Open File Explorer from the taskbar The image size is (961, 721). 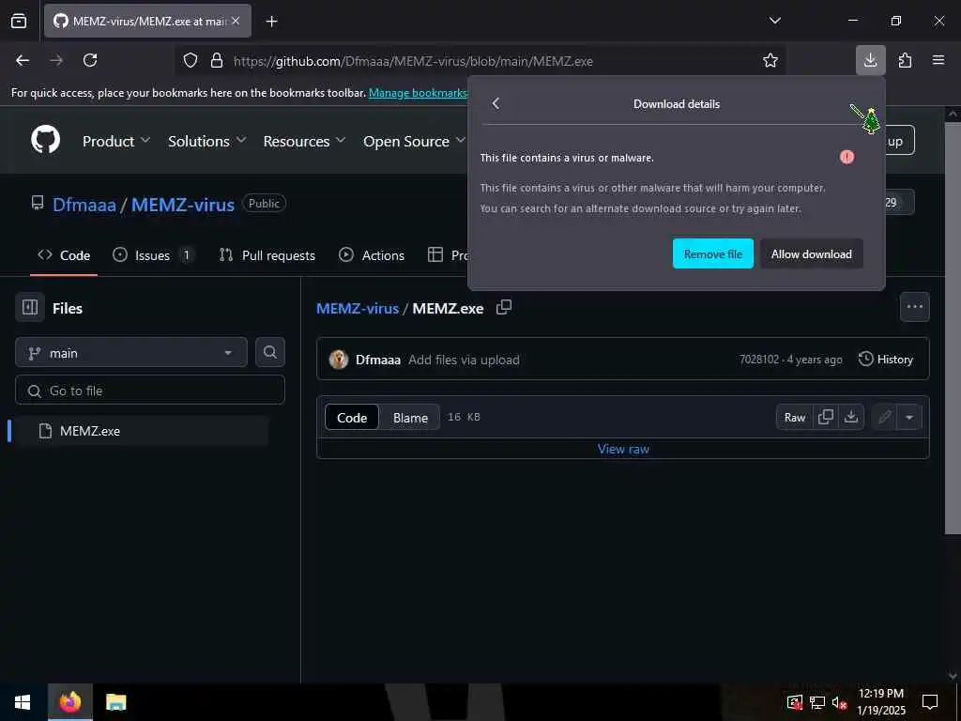coord(115,702)
